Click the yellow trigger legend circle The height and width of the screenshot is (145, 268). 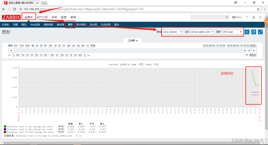pos(5,136)
